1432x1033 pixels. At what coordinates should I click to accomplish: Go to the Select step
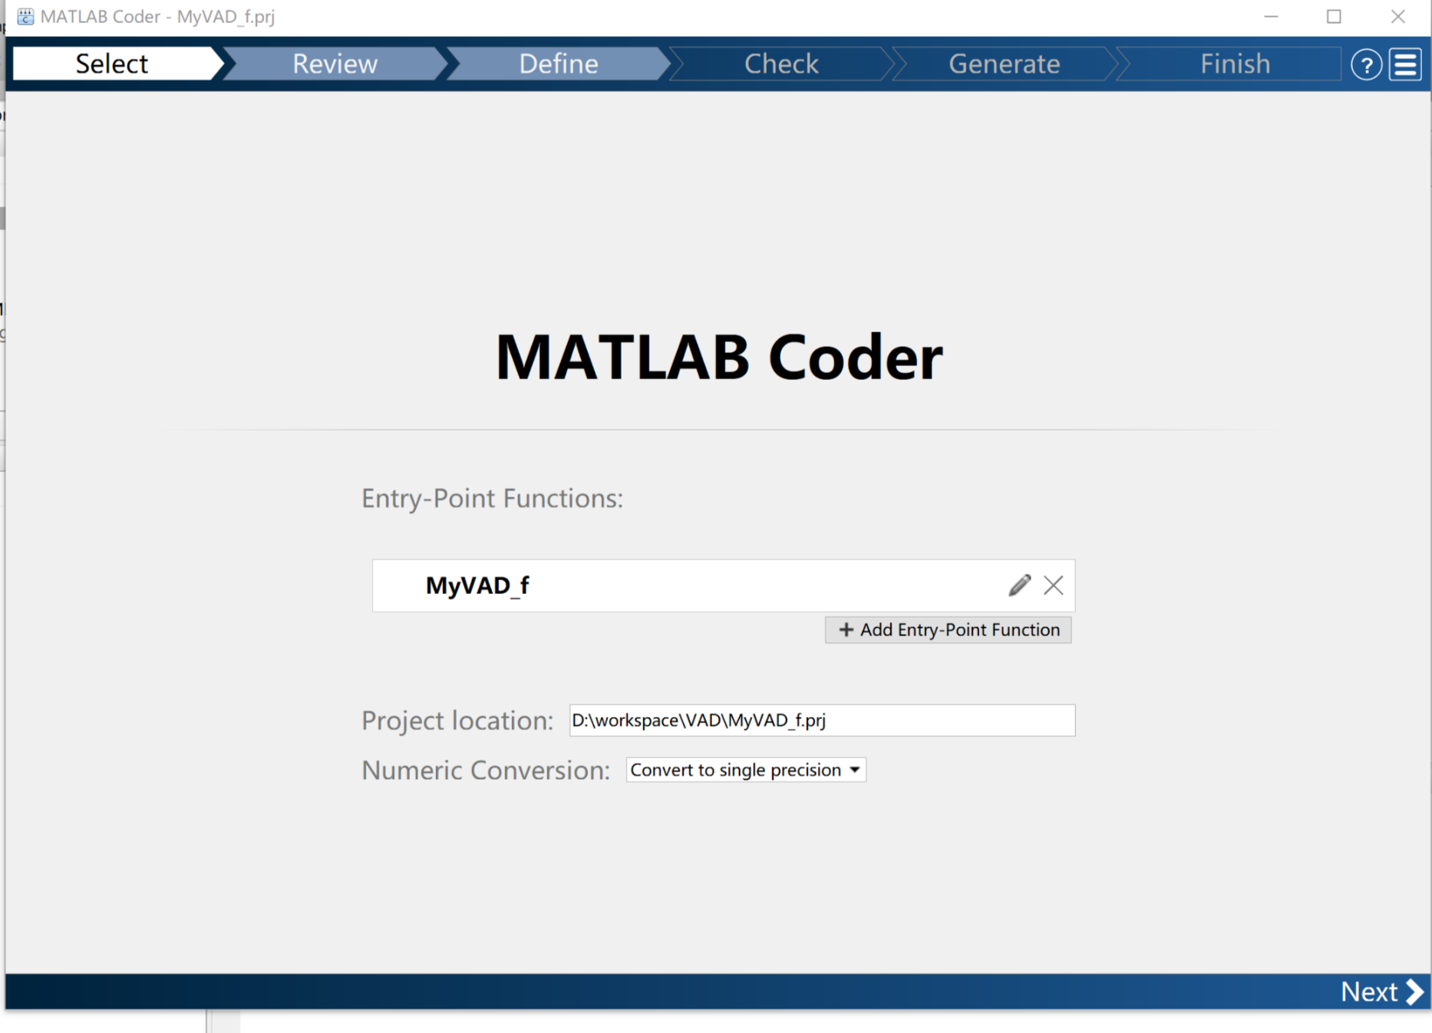coord(112,64)
